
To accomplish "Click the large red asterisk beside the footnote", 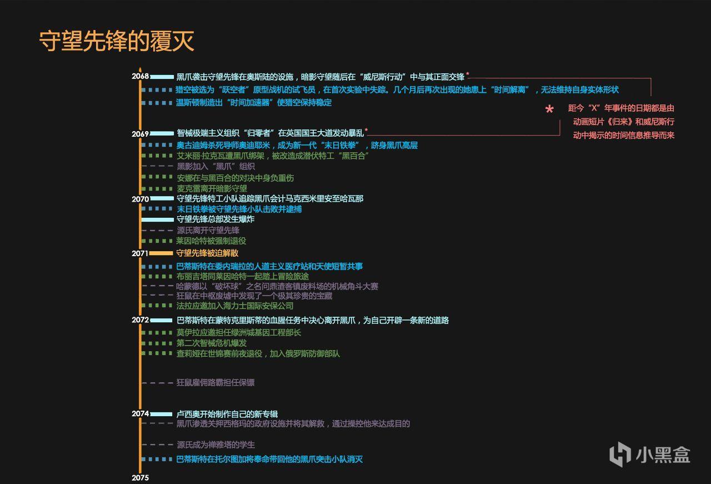I will [x=549, y=110].
